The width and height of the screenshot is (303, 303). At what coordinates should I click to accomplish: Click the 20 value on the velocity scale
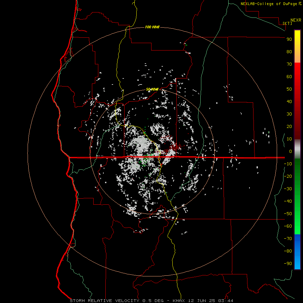(x=289, y=127)
